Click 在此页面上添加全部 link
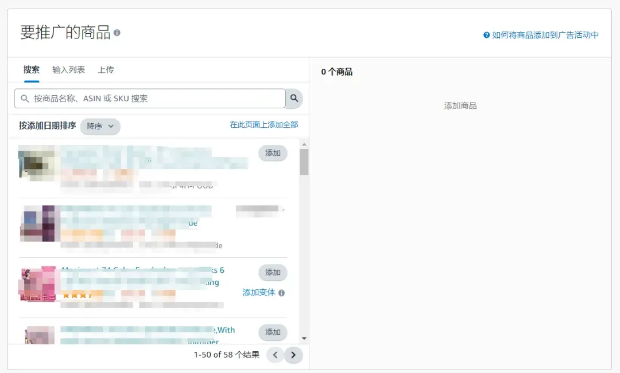Image resolution: width=620 pixels, height=373 pixels. click(264, 125)
